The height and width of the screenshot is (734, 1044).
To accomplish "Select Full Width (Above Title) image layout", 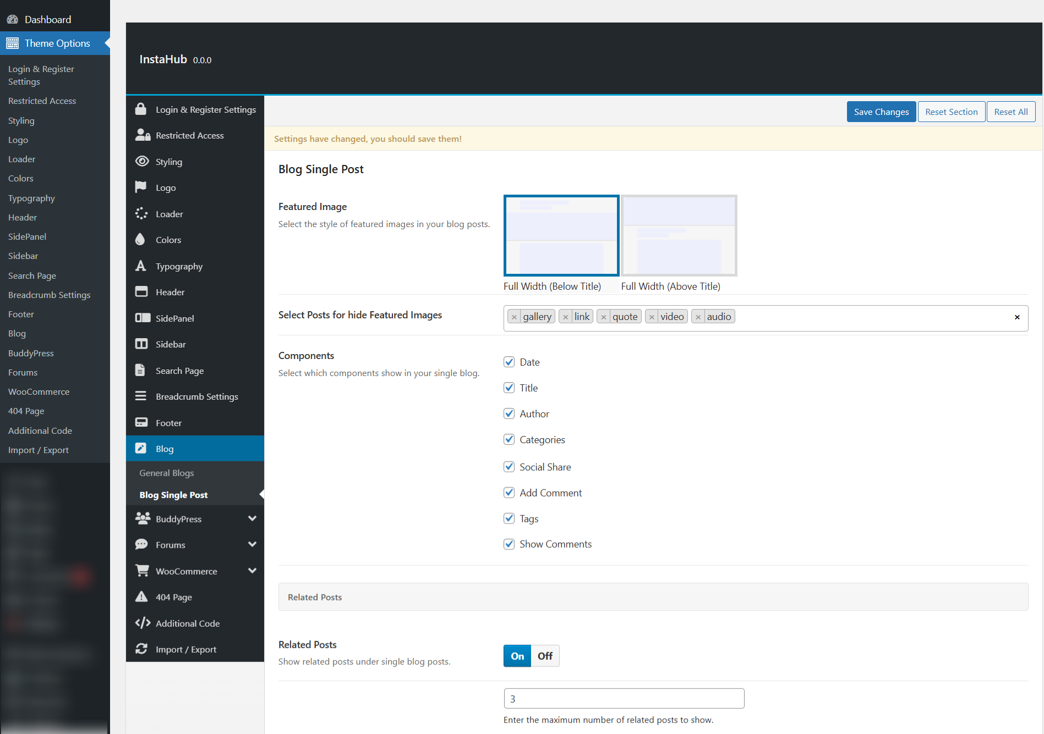I will [x=679, y=235].
